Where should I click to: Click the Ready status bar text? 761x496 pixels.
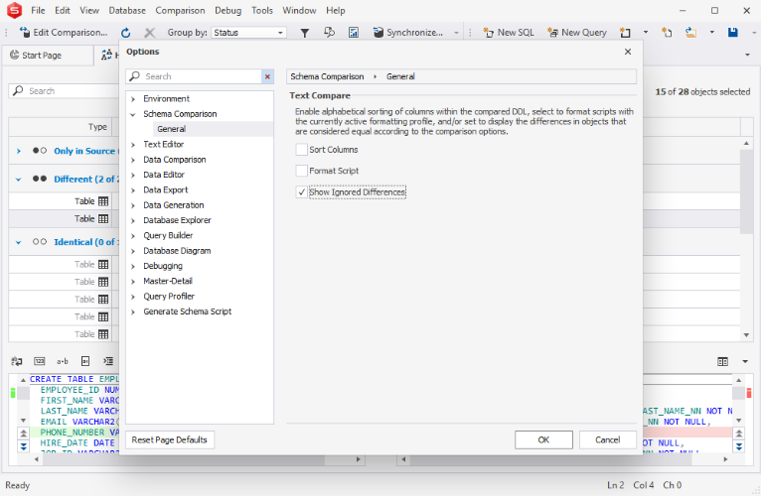pyautogui.click(x=18, y=485)
